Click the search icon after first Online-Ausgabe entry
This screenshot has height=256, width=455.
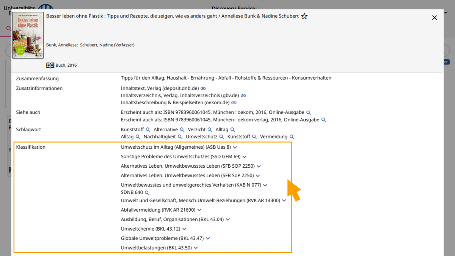point(309,112)
